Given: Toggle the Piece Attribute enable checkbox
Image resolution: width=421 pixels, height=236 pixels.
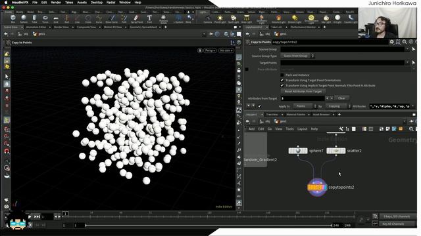Looking at the screenshot, I should tap(247, 69).
